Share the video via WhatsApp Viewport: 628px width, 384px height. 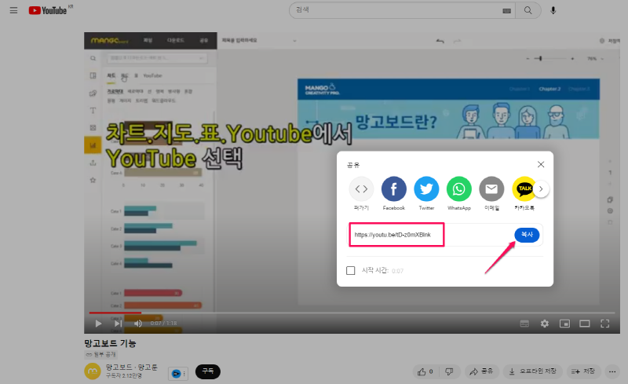(x=459, y=193)
